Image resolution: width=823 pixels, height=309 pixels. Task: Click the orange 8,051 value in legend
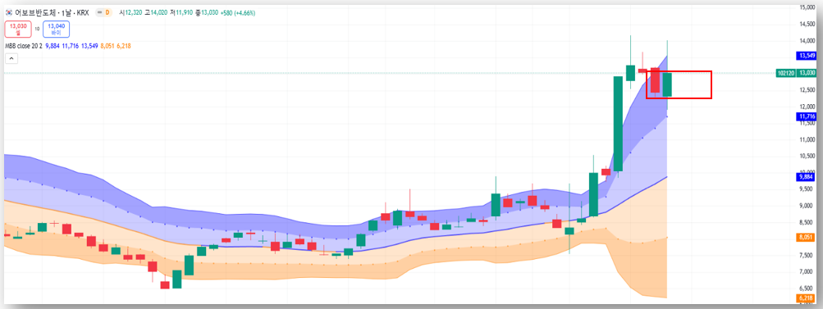(x=107, y=46)
